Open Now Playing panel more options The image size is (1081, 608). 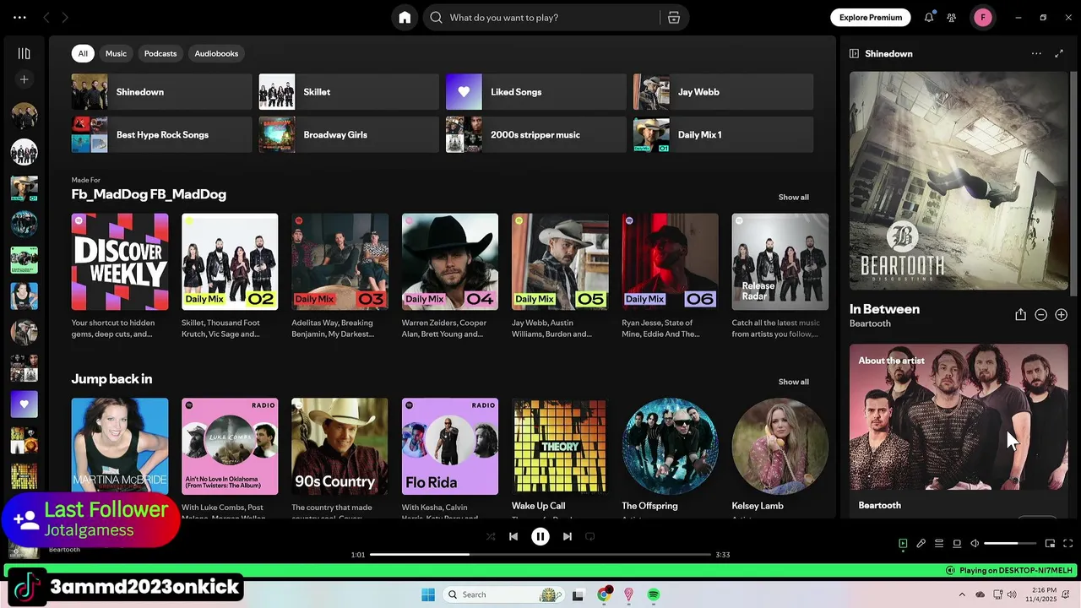click(1036, 53)
